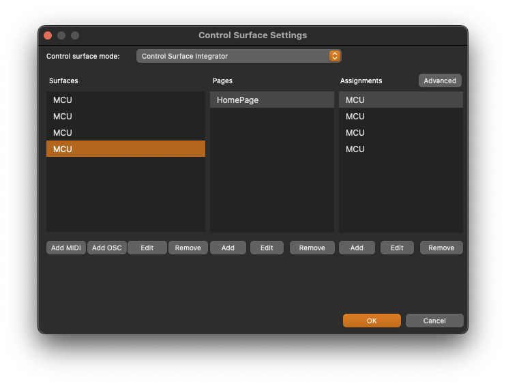The width and height of the screenshot is (506, 384).
Task: Close the Control Surface Settings window
Action: [x=48, y=35]
